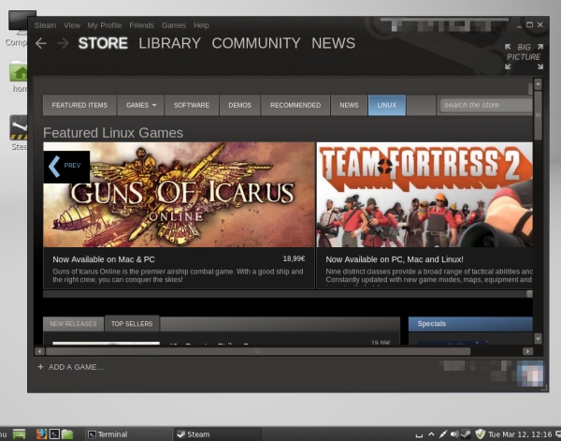561x441 pixels.
Task: Open Firefox from the taskbar
Action: tap(41, 434)
